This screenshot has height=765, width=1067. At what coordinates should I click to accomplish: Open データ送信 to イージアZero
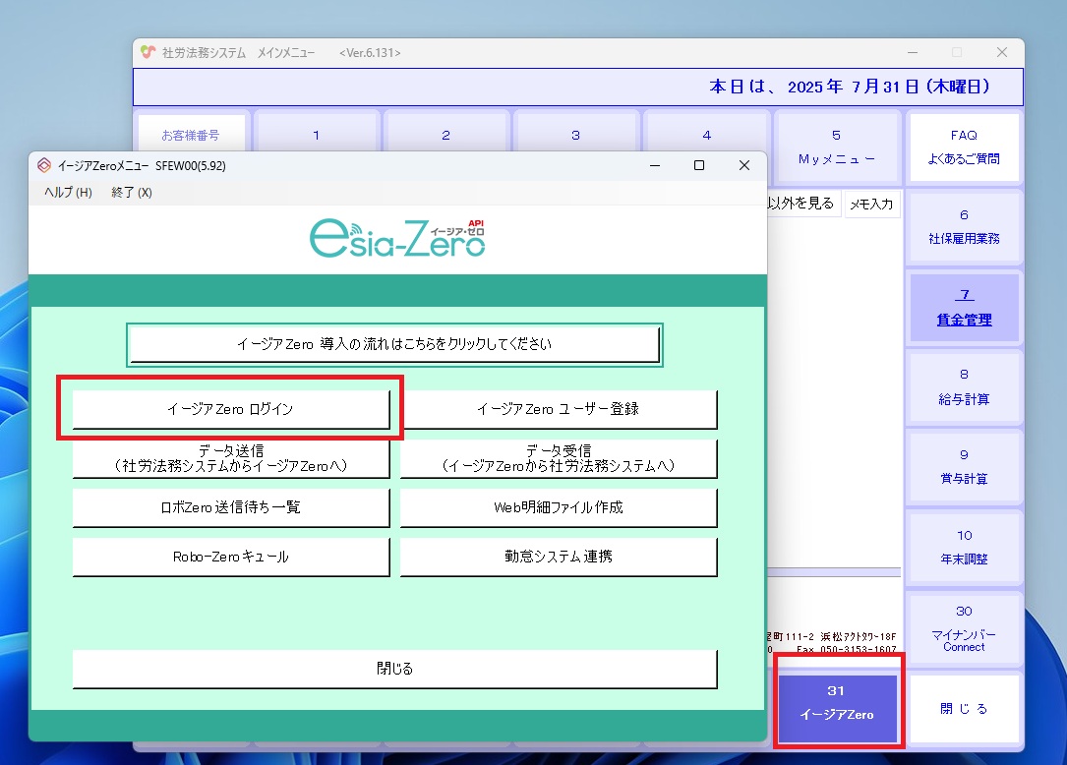tap(231, 458)
